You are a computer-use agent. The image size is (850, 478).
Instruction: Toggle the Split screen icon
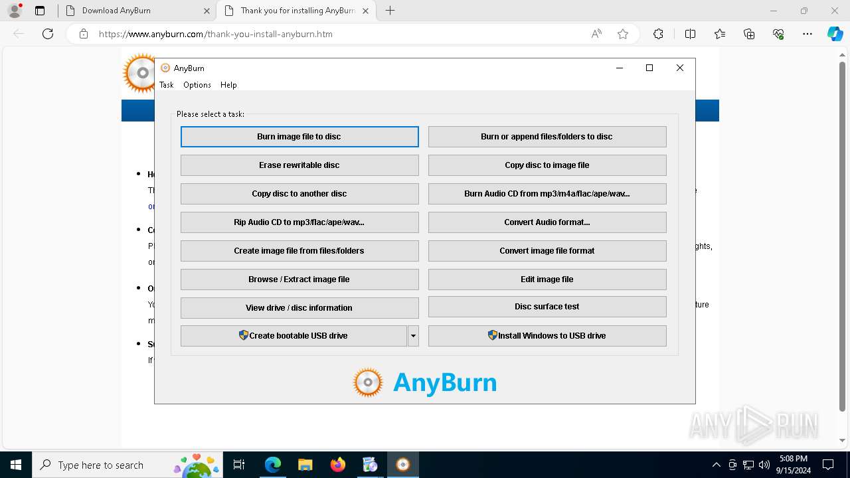tap(690, 34)
